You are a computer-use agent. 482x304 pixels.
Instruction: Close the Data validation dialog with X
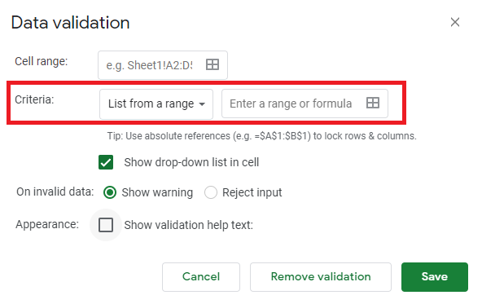coord(455,22)
